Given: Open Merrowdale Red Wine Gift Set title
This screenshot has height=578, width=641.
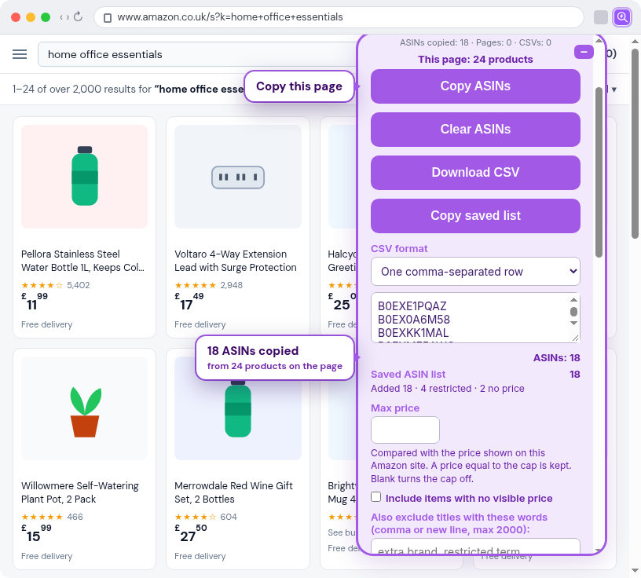Looking at the screenshot, I should (233, 492).
